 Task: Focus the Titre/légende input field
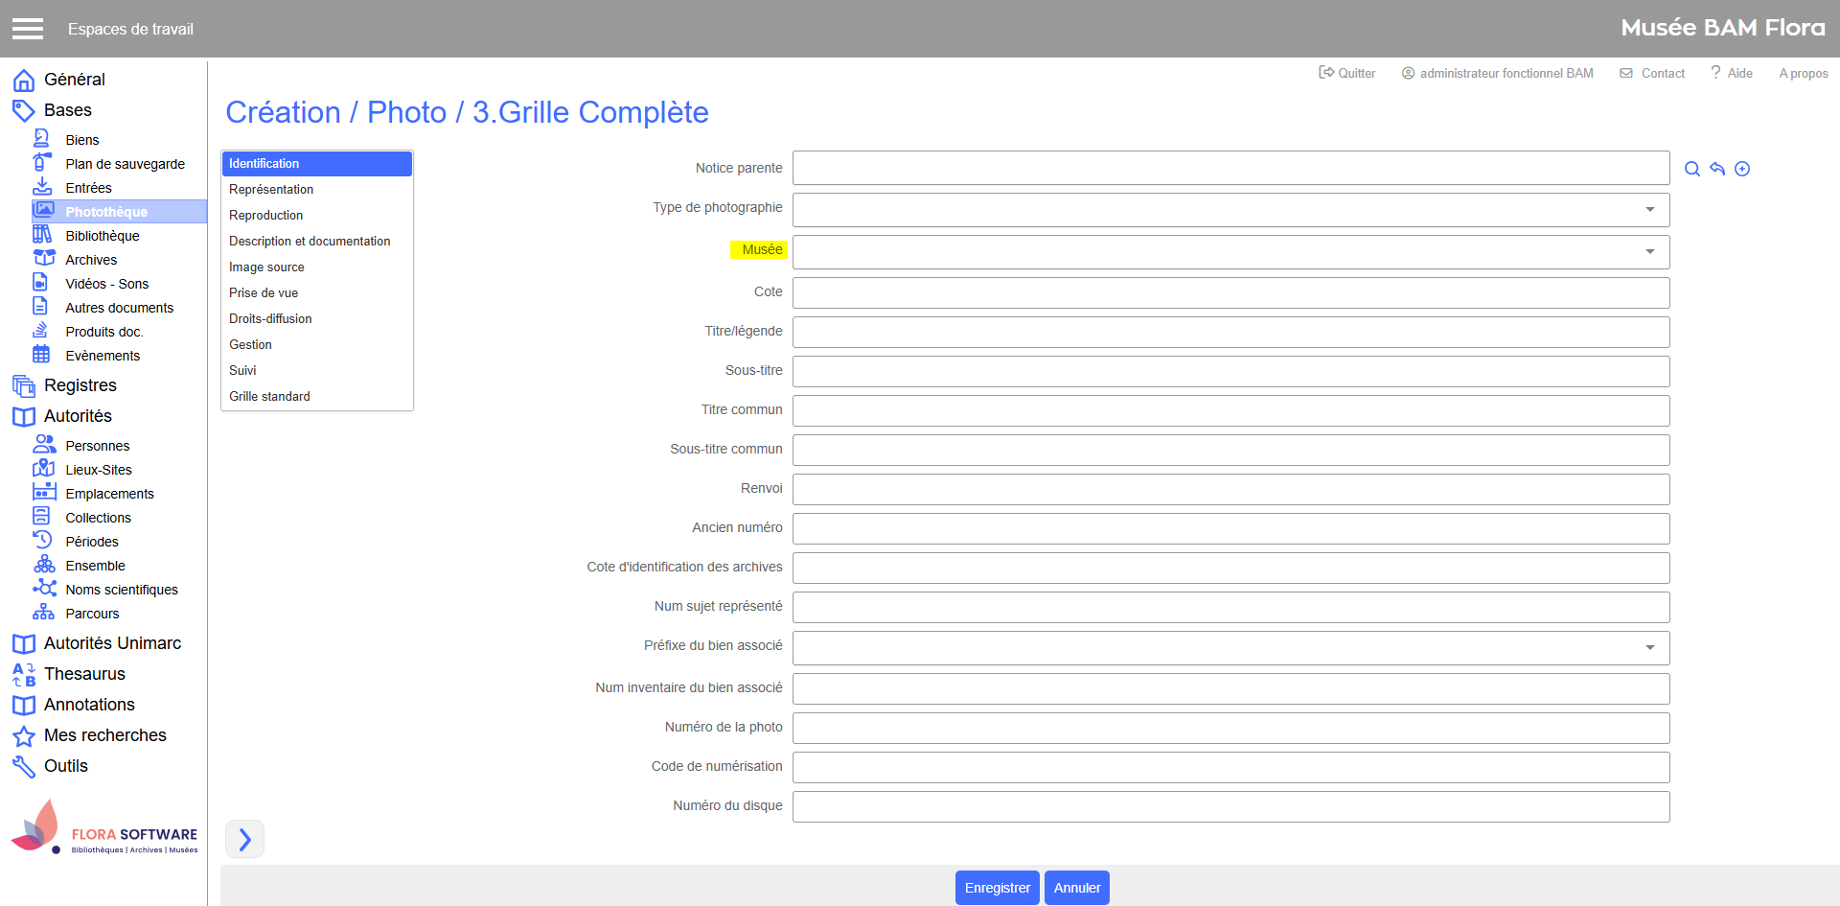coord(1230,333)
